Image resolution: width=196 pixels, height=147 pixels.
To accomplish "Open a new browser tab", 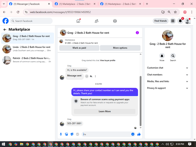I will click(147, 4).
